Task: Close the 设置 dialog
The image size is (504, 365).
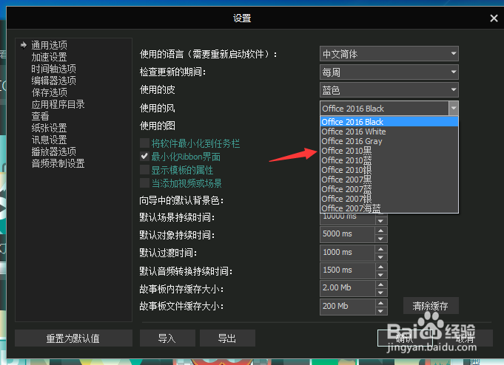Action: (494, 18)
